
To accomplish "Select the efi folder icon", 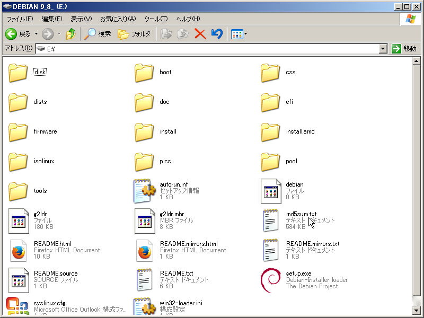I will click(270, 102).
